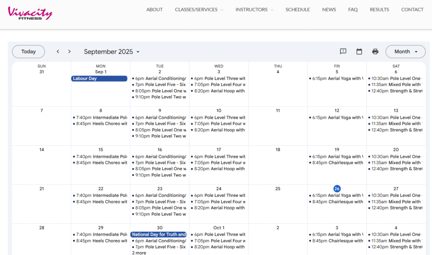Open the Schedule page
The width and height of the screenshot is (432, 255).
coord(297,10)
